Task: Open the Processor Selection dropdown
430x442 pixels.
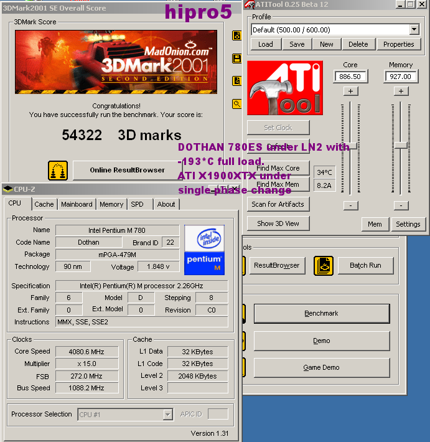Action: (167, 415)
